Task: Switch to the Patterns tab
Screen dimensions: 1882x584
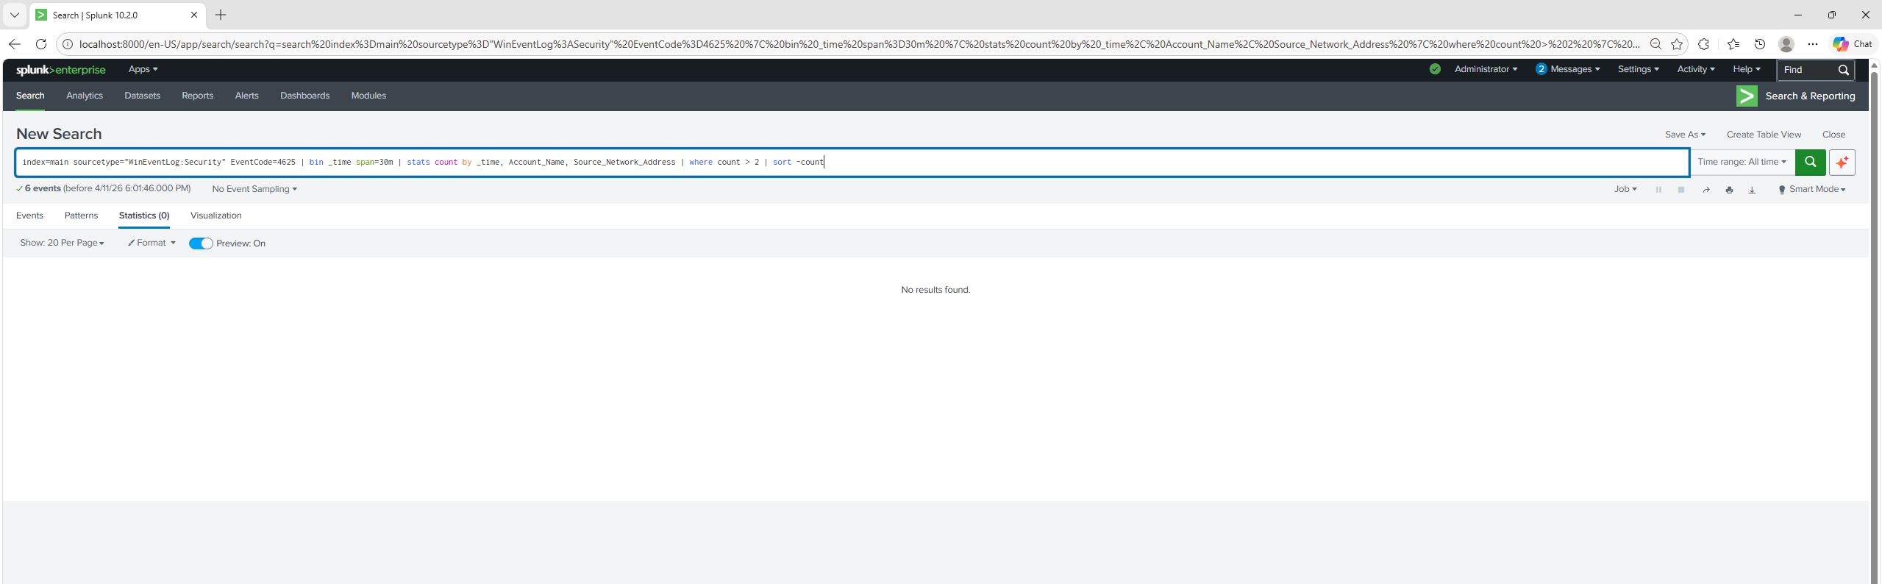Action: click(x=81, y=216)
